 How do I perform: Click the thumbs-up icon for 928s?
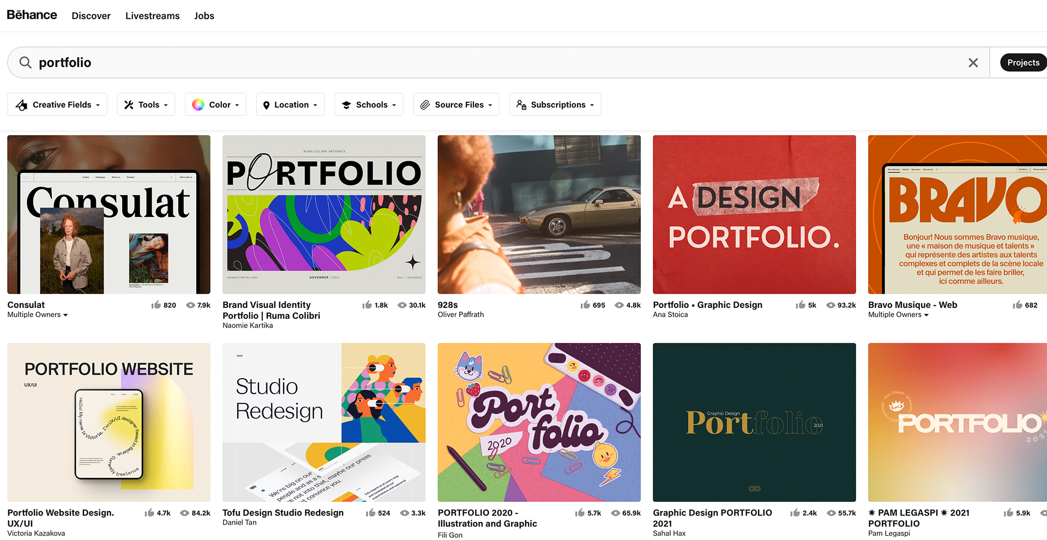click(585, 305)
